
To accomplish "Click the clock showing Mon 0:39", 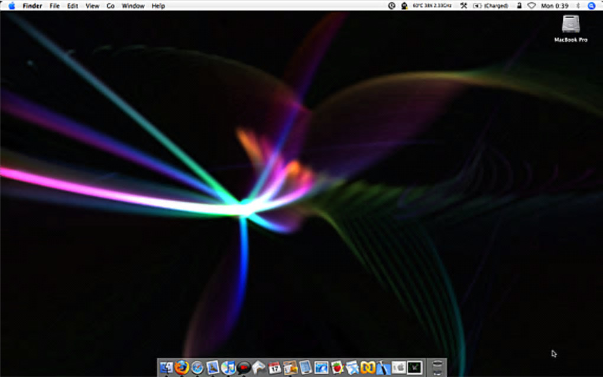I will (x=555, y=6).
